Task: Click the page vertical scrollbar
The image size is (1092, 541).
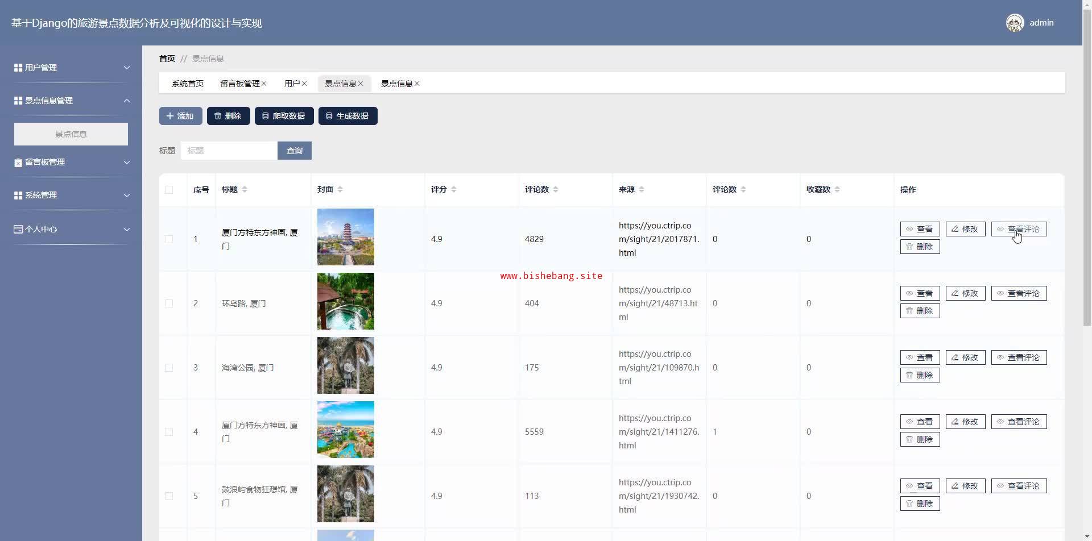Action: coord(1087,170)
